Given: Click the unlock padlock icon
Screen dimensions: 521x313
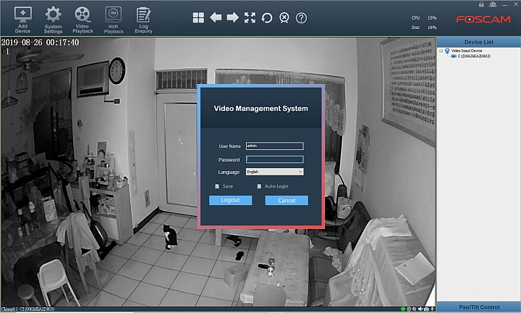Looking at the screenshot, I should coord(481,4).
